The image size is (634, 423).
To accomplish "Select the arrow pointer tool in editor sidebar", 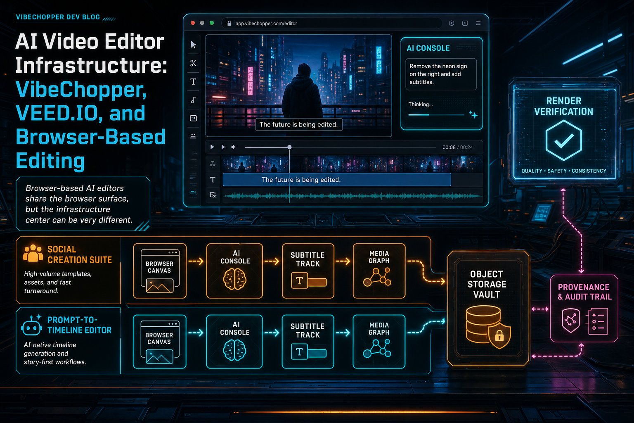I will point(193,45).
